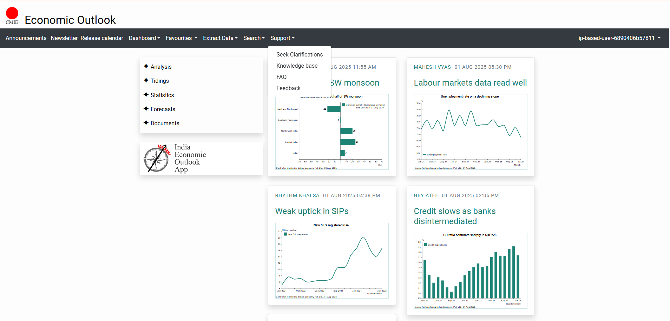Open the ip-based-user account dropdown

coord(619,38)
